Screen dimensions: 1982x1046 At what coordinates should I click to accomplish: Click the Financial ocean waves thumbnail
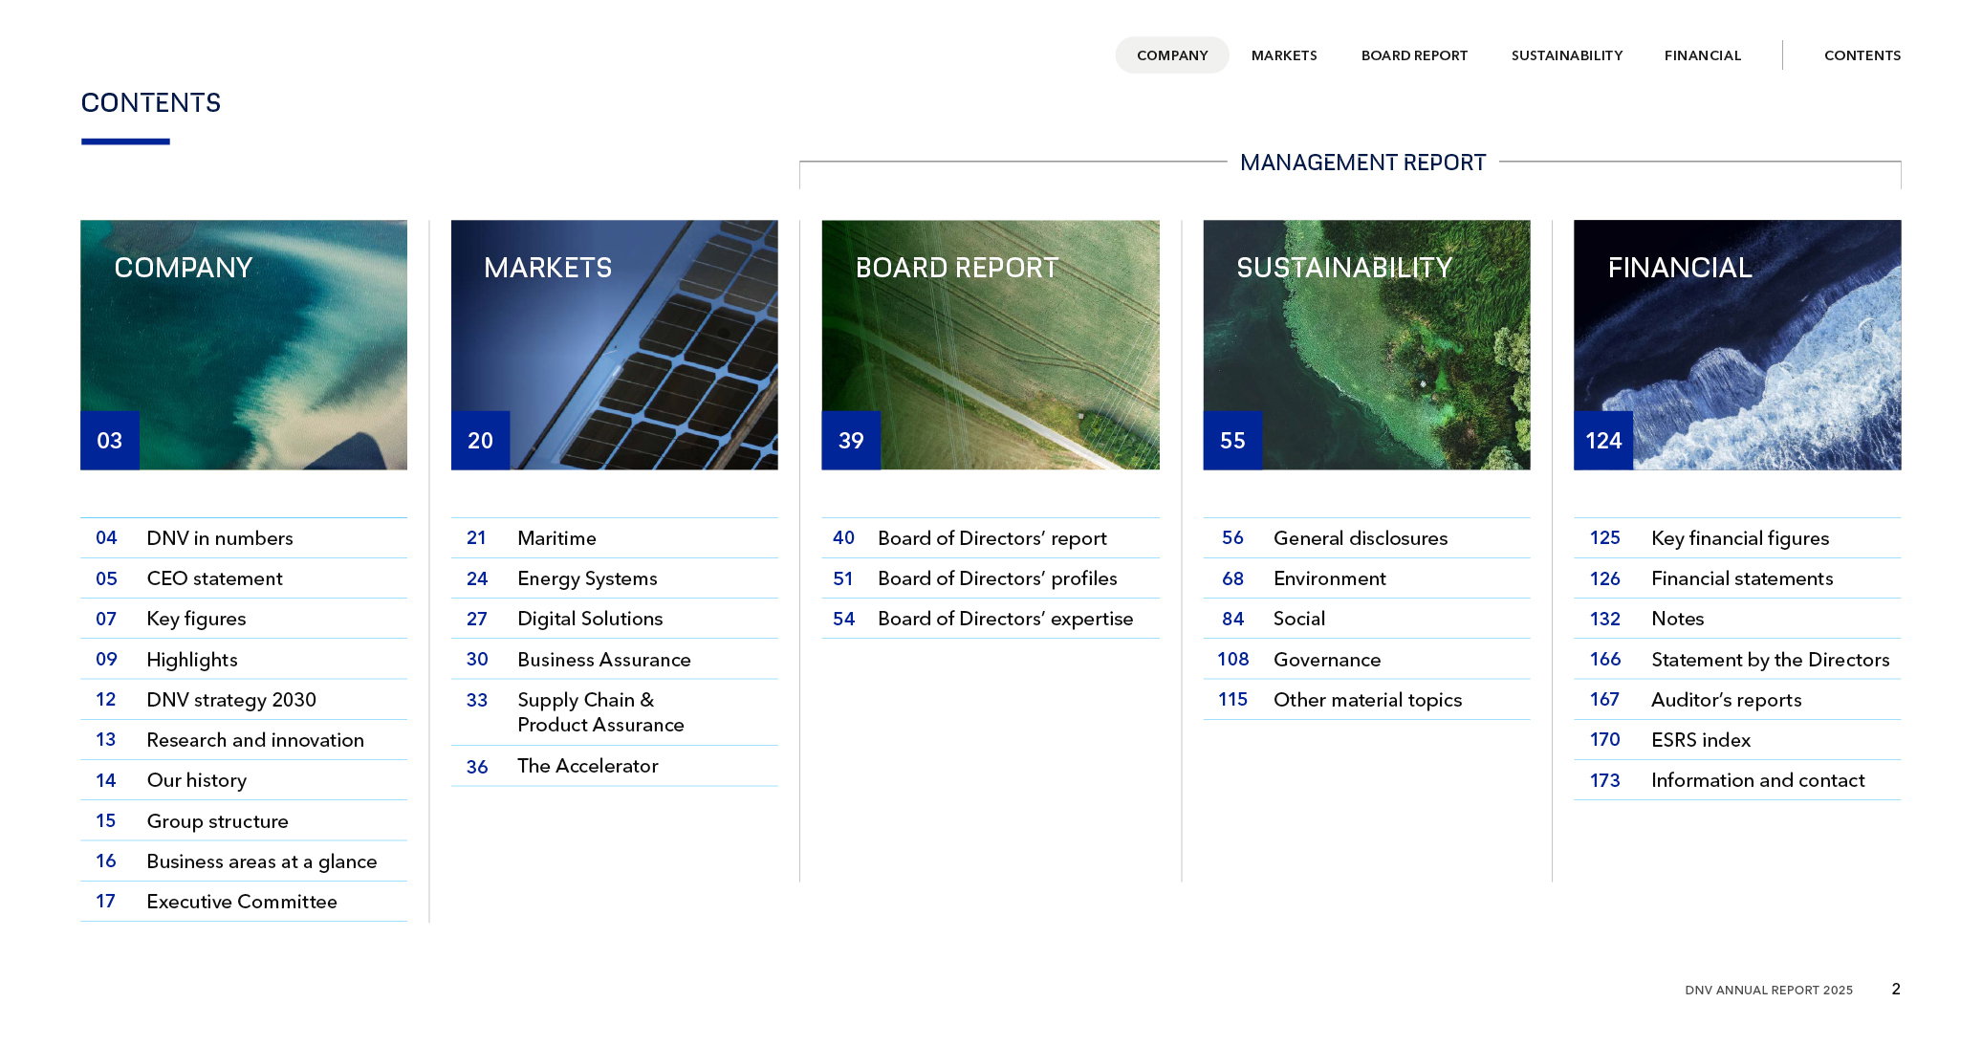point(1736,344)
